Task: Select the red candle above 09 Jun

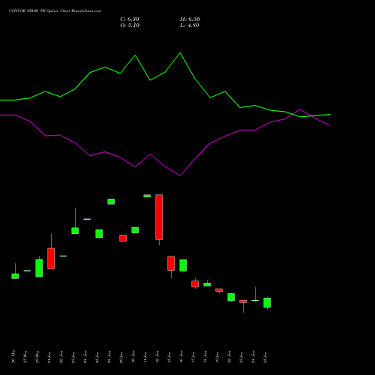Action: (x=123, y=238)
